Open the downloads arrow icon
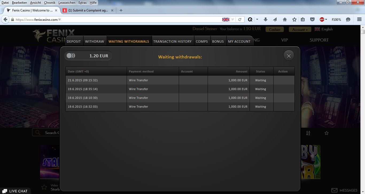Screen dimensions: 365x194 click(x=265, y=19)
